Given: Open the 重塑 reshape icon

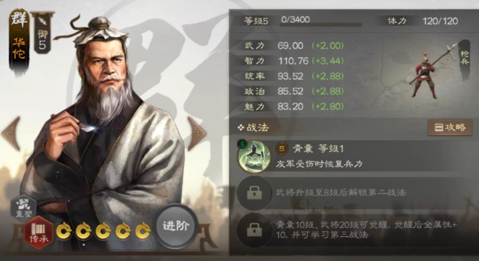Looking at the screenshot, I should [24, 208].
